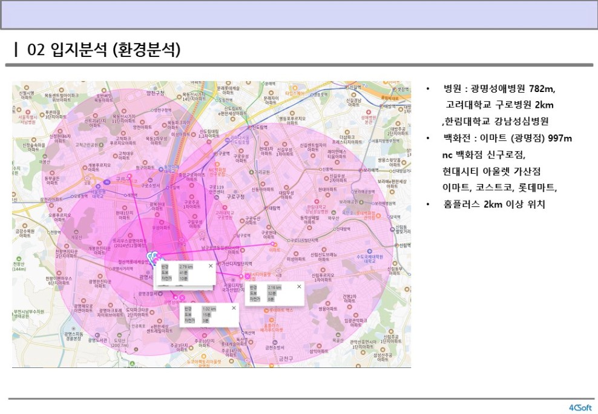The height and width of the screenshot is (414, 598).
Task: Close the 1.02 km distance popup
Action: tap(234, 307)
